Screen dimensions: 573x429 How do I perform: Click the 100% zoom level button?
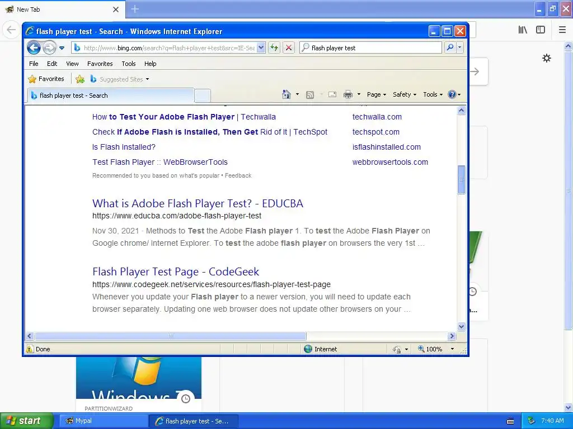tap(430, 349)
